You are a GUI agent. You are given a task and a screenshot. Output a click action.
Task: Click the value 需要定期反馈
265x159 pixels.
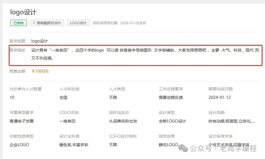(x=171, y=97)
